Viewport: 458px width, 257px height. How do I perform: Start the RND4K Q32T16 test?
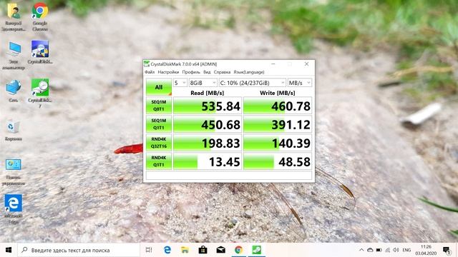coord(159,143)
